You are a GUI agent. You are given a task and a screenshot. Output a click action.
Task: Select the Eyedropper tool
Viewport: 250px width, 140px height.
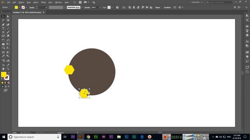(x=3, y=56)
